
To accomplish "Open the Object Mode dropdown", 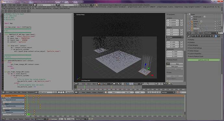I will [x=105, y=84].
